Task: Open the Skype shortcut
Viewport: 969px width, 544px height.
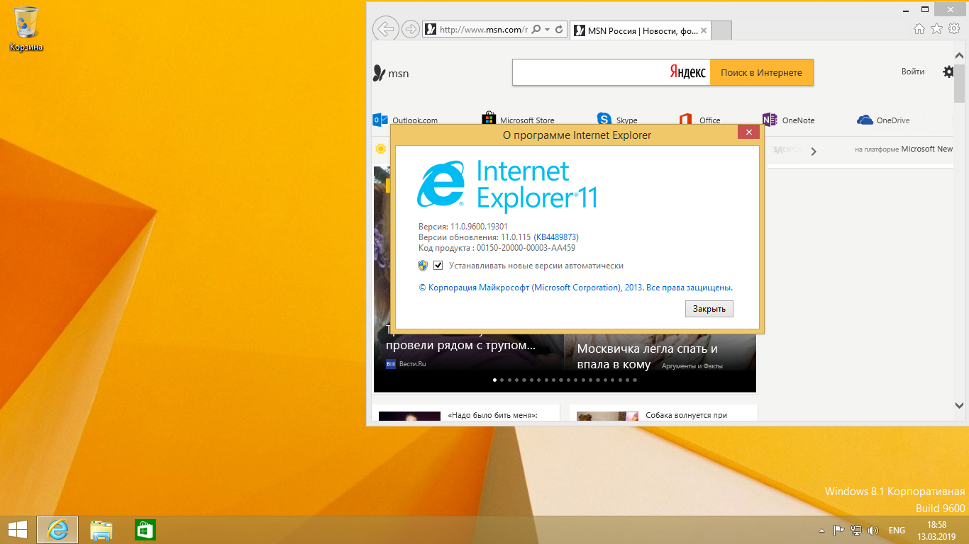Action: pos(617,120)
